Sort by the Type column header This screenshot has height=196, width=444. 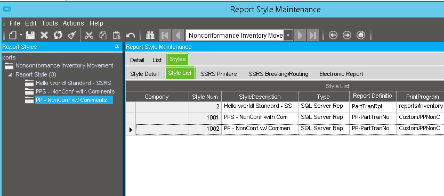pyautogui.click(x=324, y=97)
